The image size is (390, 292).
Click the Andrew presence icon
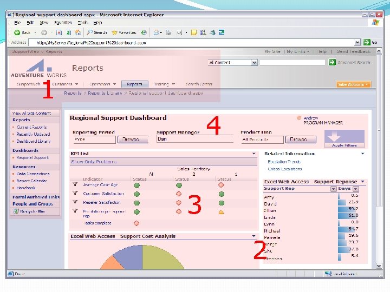299,118
